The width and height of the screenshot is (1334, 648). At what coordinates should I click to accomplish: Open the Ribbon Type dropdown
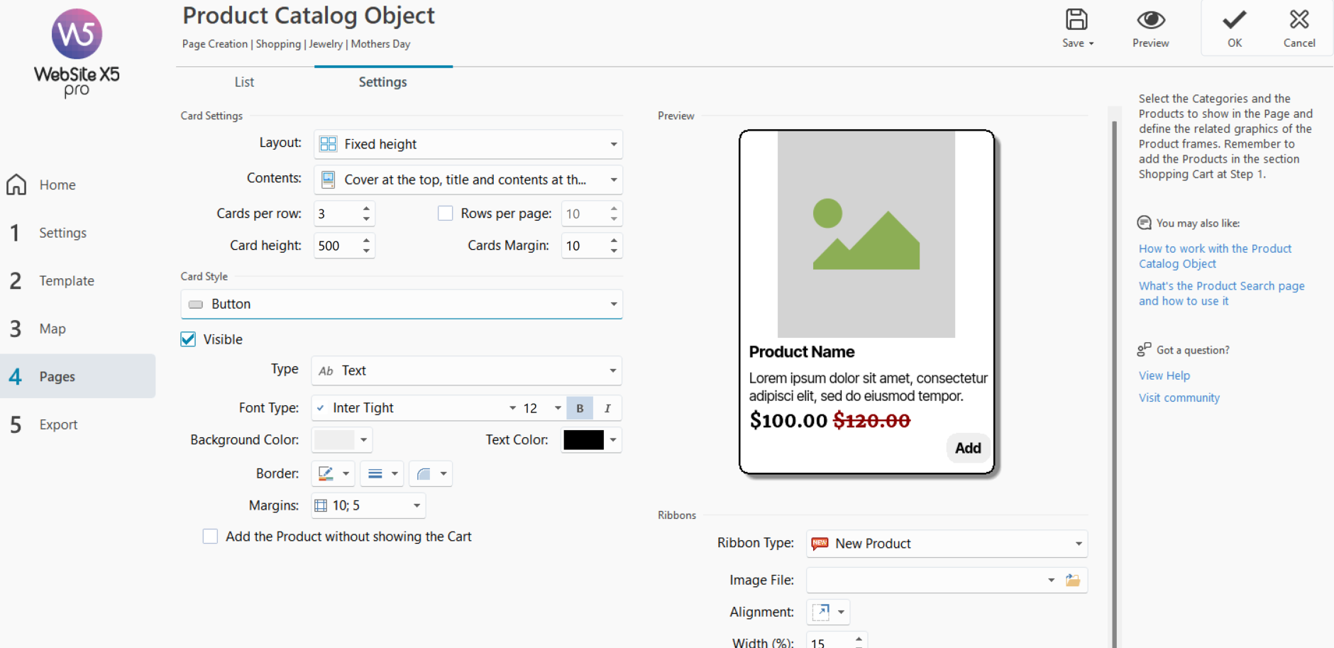(x=947, y=544)
